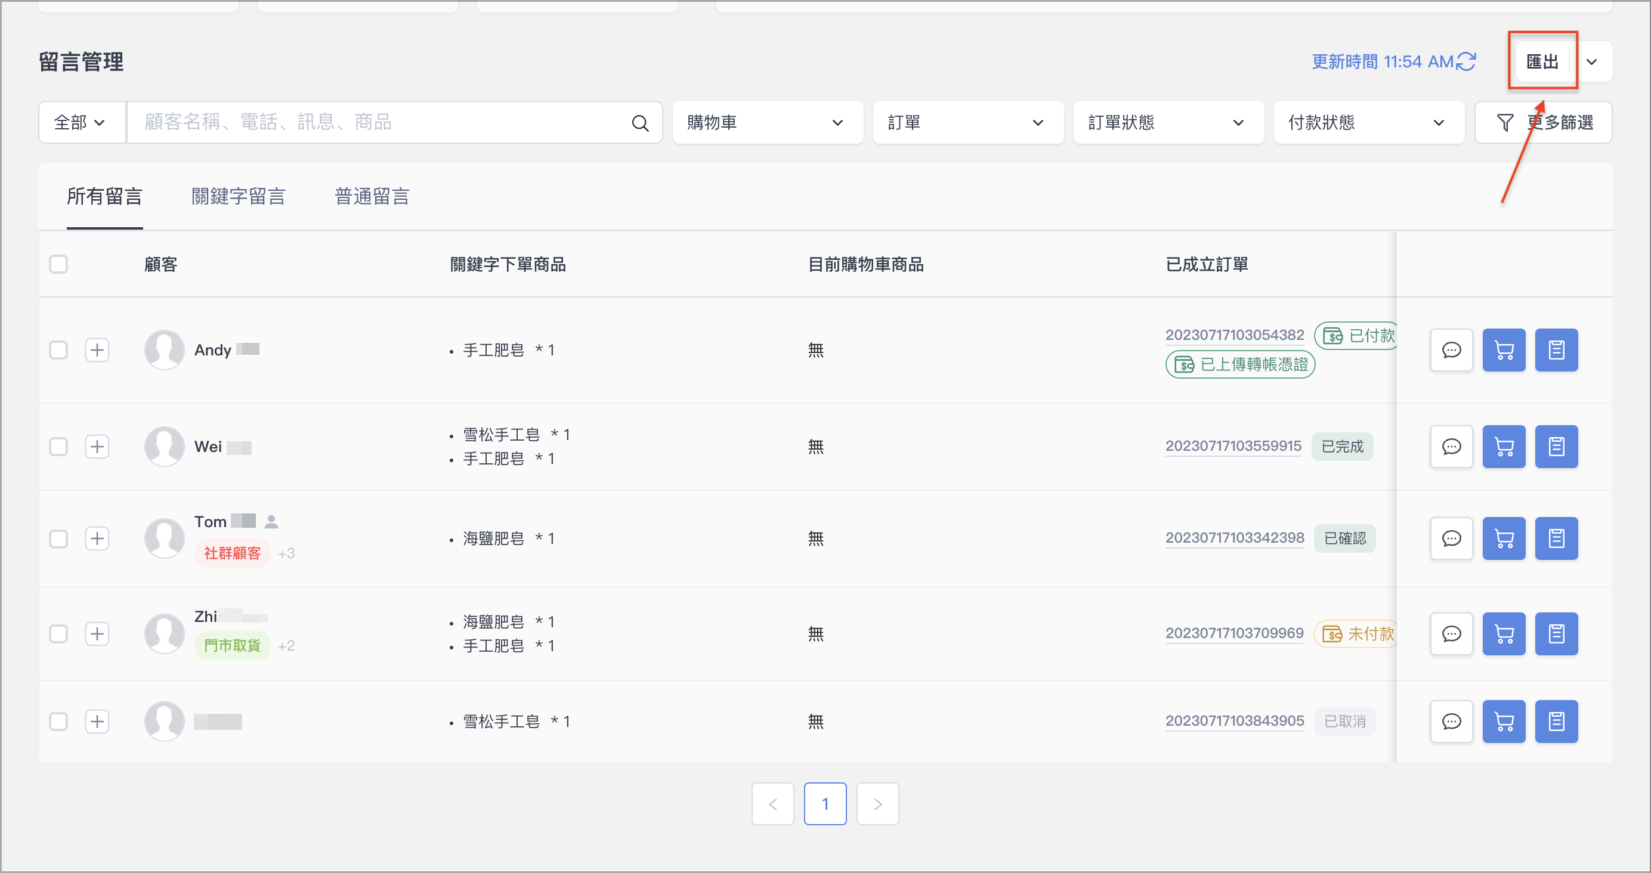
Task: Open the arrow dropdown beside 匯出
Action: pyautogui.click(x=1592, y=62)
